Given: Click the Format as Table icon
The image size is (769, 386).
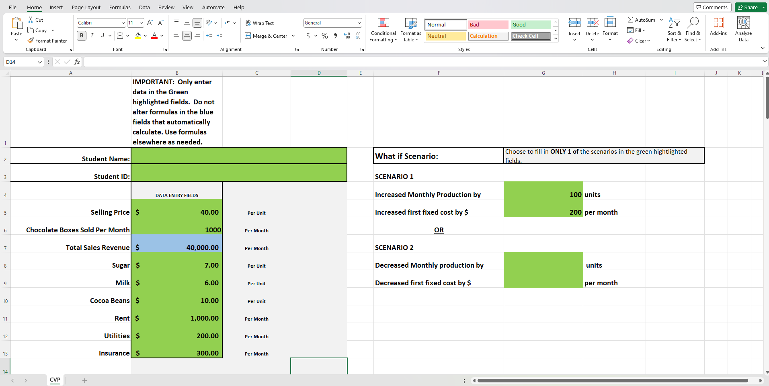Looking at the screenshot, I should pyautogui.click(x=410, y=30).
